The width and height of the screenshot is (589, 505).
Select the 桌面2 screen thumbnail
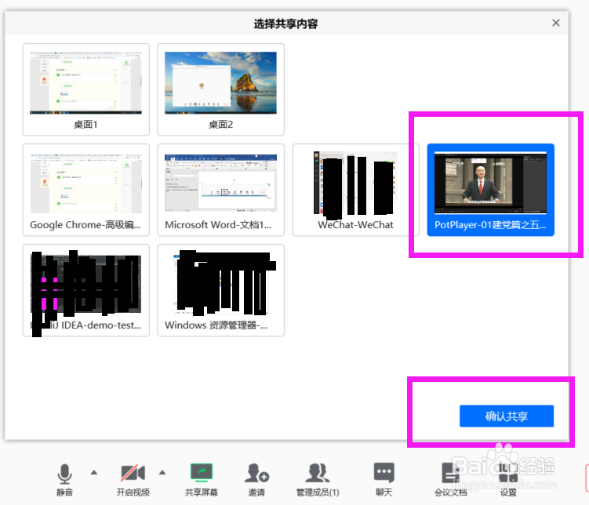[x=221, y=89]
